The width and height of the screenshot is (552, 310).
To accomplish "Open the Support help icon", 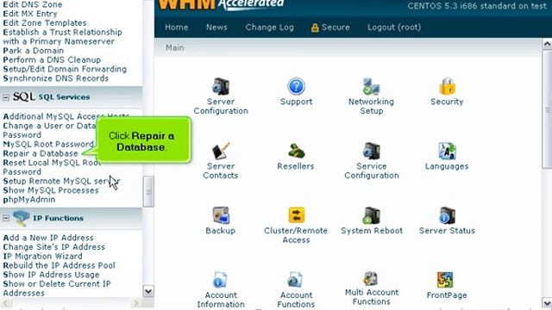I will click(x=296, y=86).
